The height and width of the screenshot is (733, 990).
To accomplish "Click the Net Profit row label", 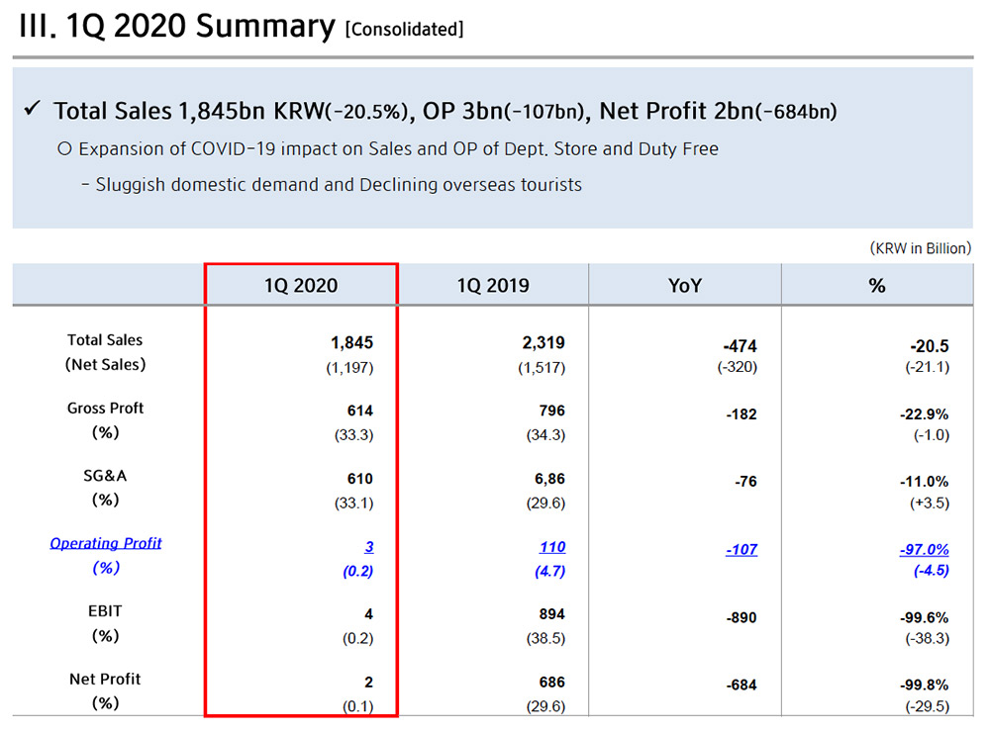I will (105, 679).
